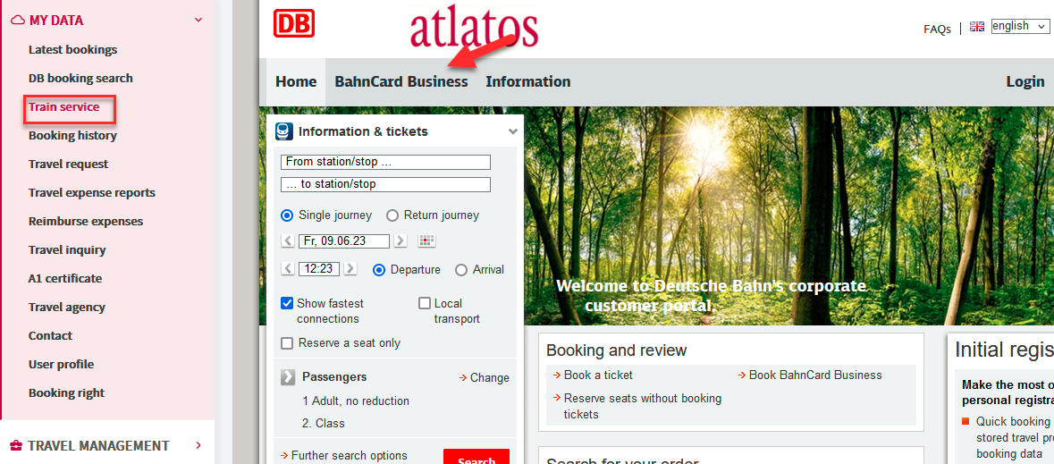This screenshot has width=1054, height=464.
Task: Click the DB logo
Action: (294, 23)
